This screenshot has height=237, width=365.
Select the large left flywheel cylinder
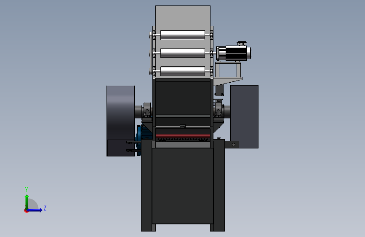tap(120, 121)
